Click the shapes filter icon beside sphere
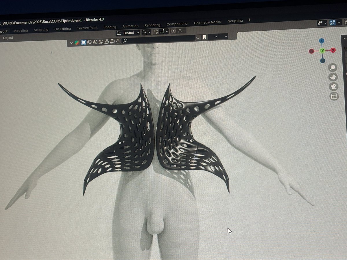 pyautogui.click(x=95, y=42)
